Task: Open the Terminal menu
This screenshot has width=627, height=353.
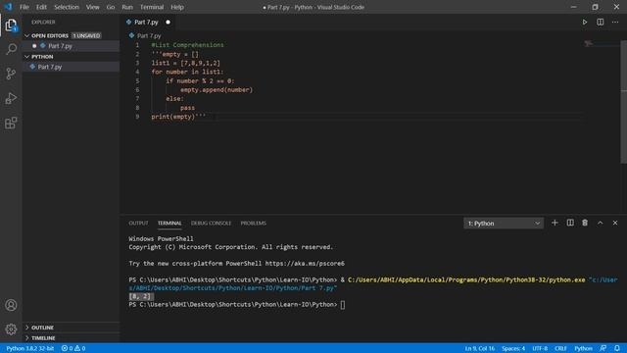Action: [x=152, y=7]
